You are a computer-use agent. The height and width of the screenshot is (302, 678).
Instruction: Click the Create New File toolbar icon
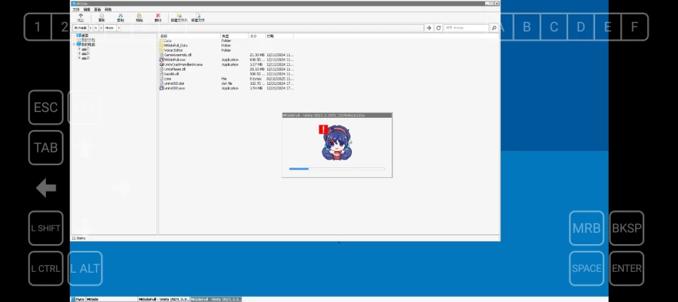(x=197, y=17)
